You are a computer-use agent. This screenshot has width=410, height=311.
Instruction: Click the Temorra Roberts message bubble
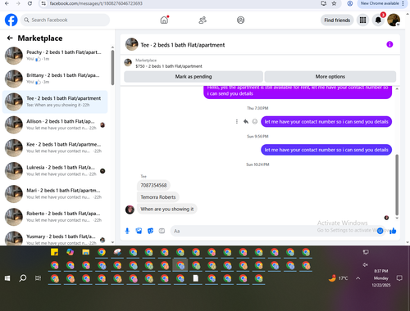coord(158,197)
